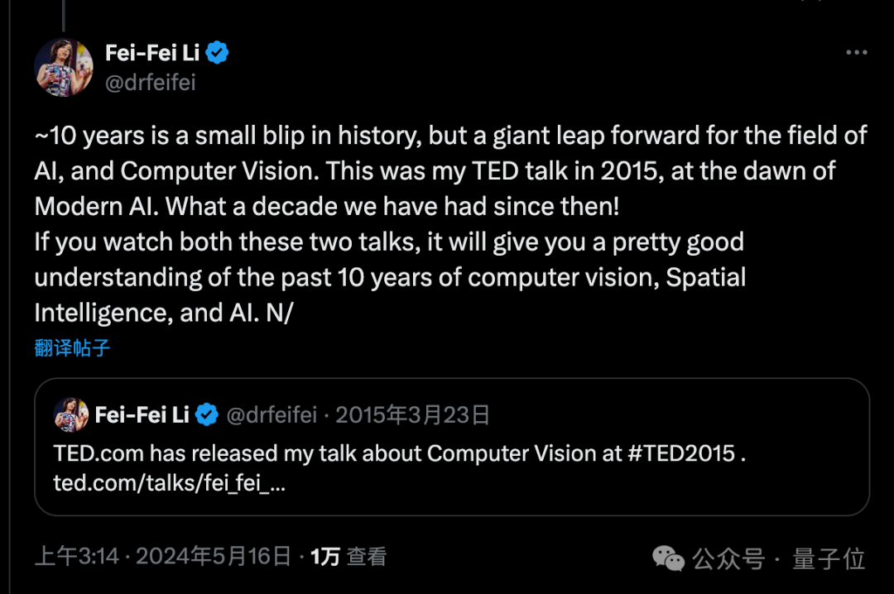Click the small avatar in quoted tweet
Screen dimensions: 894x594
click(70, 415)
